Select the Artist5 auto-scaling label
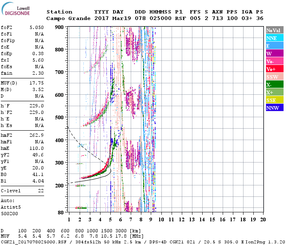Screen dimensions: 286x245 (x=10, y=207)
